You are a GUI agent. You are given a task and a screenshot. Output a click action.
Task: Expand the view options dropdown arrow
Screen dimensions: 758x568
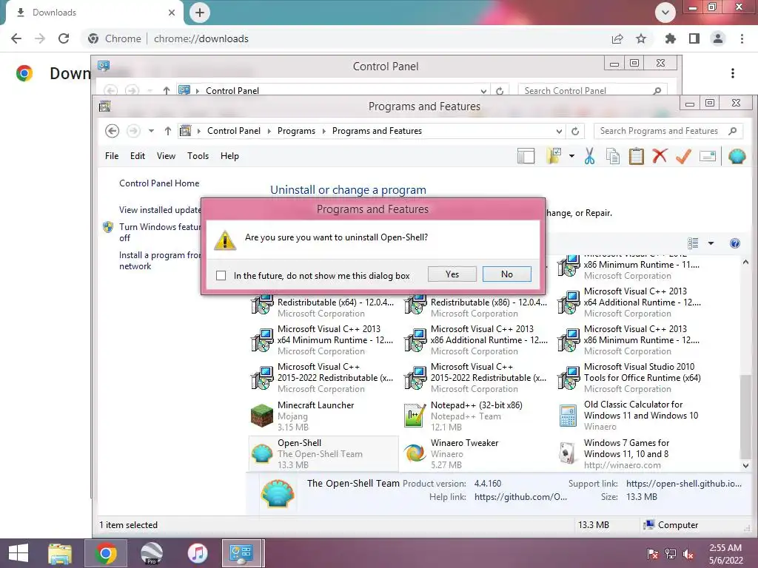711,243
